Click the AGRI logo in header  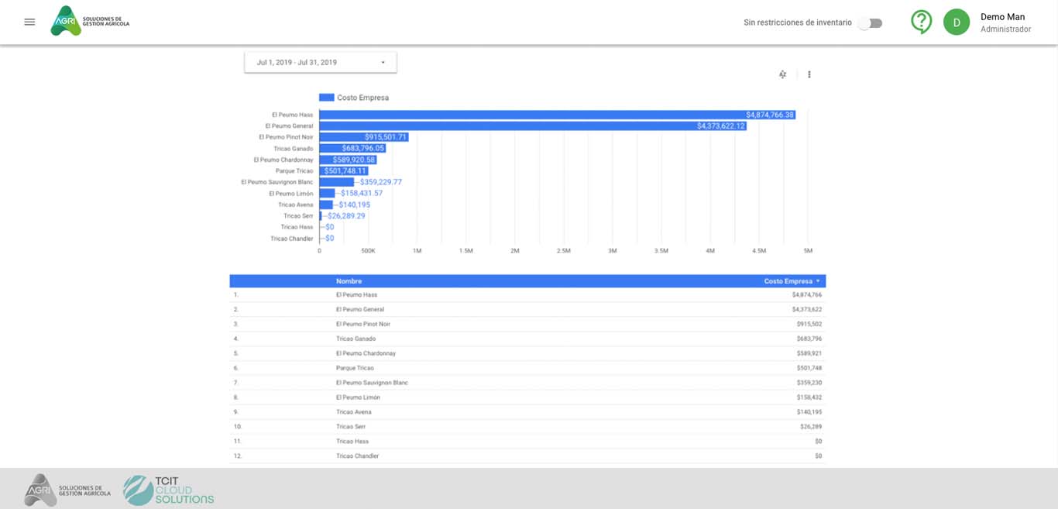(x=90, y=22)
